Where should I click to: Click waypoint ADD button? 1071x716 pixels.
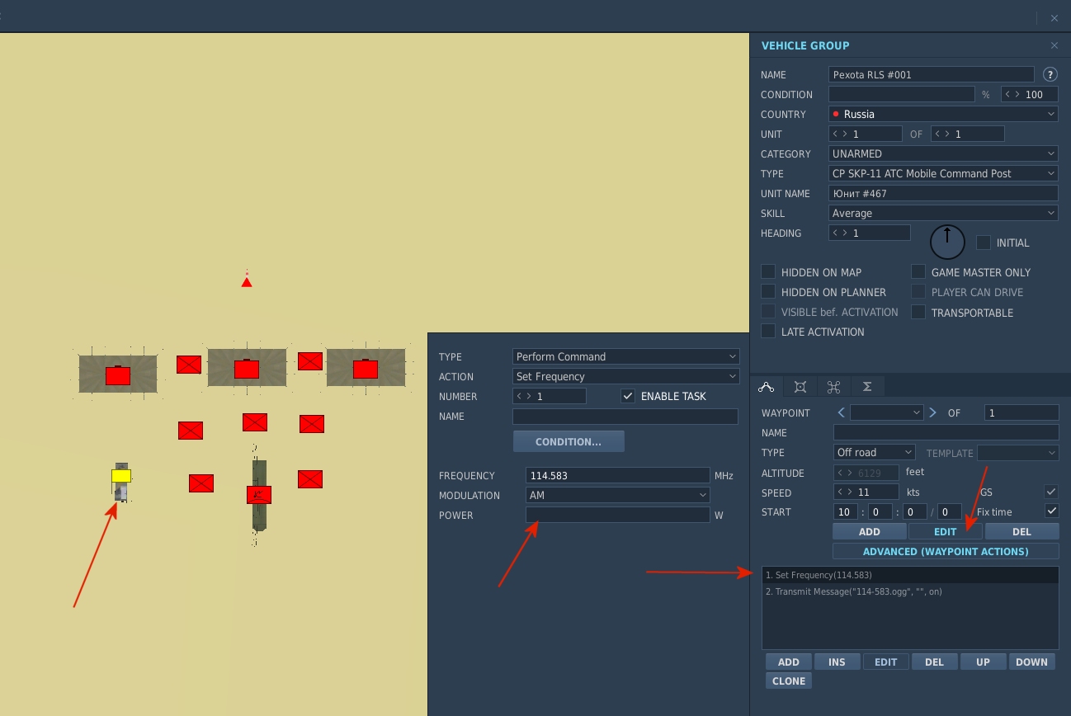pos(870,531)
